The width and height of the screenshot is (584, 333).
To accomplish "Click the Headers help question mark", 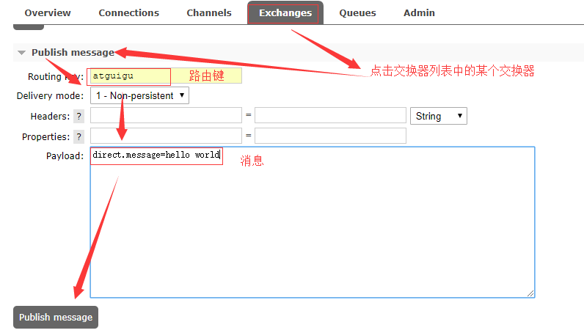I will point(79,116).
